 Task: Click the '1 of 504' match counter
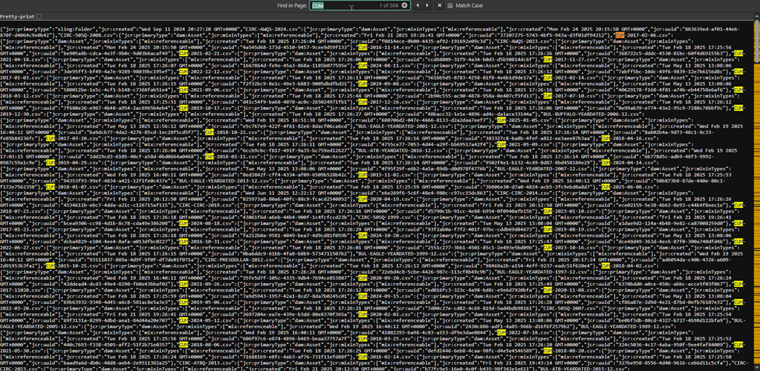pos(389,5)
